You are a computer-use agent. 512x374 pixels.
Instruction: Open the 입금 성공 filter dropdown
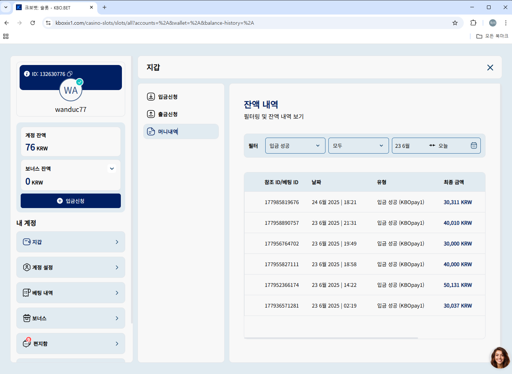point(295,146)
